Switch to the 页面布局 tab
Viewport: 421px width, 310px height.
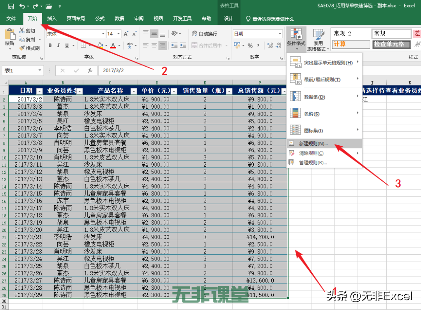(76, 19)
